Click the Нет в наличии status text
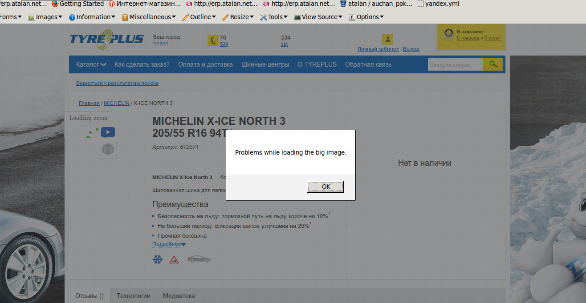586x303 pixels. [425, 163]
